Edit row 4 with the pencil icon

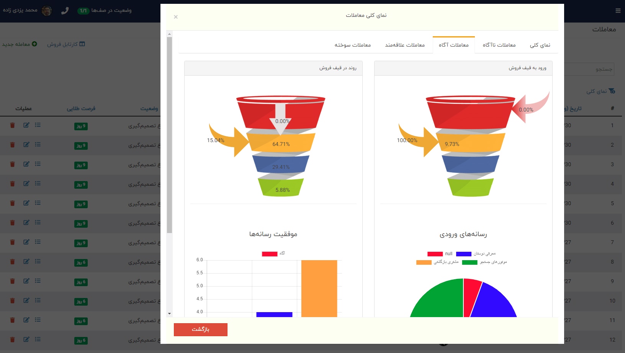26,184
